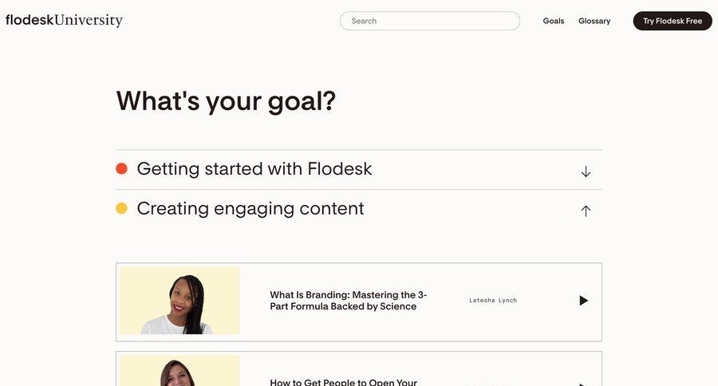This screenshot has height=386, width=718.
Task: Open the second video's partially visible thumbnail
Action: pos(180,371)
